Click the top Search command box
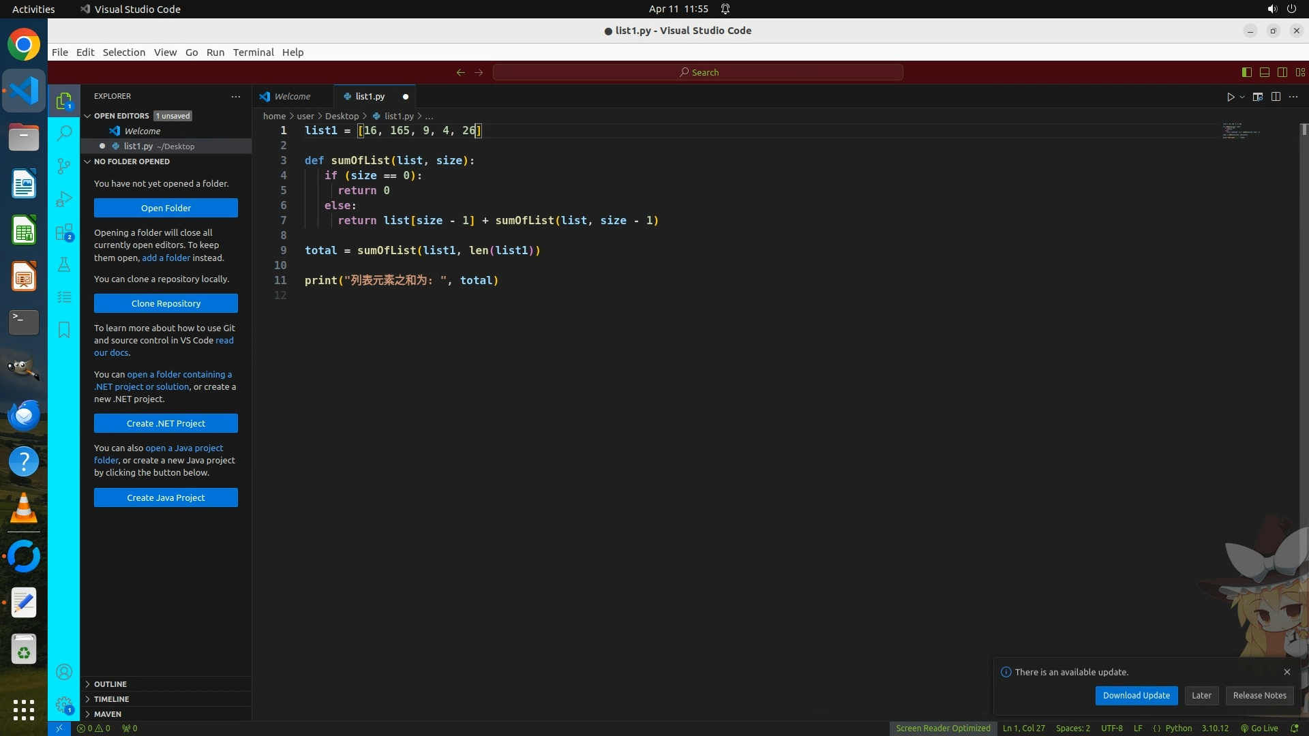 pos(697,72)
